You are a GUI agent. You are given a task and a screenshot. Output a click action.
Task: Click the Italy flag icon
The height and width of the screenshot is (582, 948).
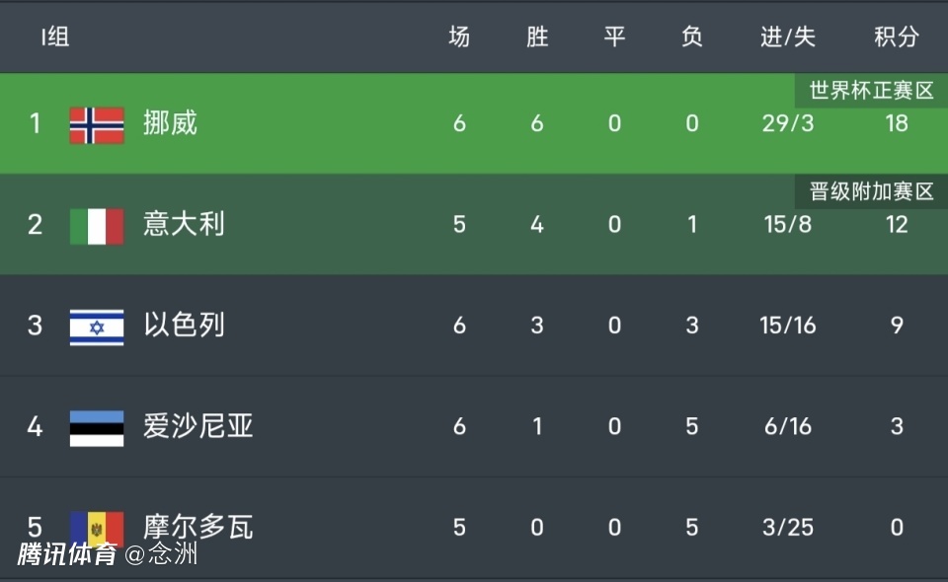97,226
